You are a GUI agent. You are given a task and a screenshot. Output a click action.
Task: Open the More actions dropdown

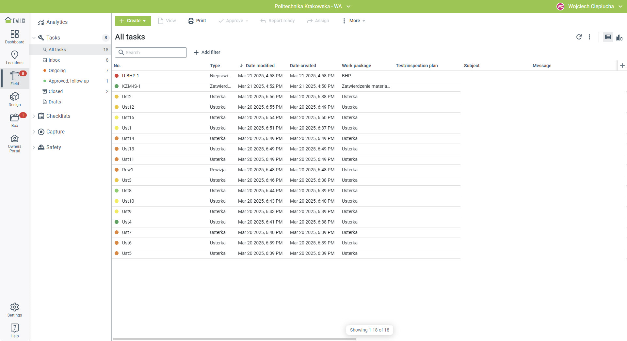(x=354, y=21)
